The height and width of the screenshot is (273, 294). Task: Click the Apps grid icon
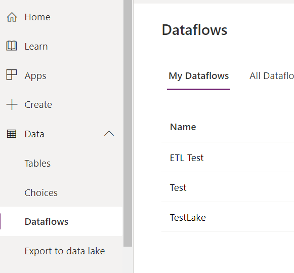pyautogui.click(x=12, y=74)
